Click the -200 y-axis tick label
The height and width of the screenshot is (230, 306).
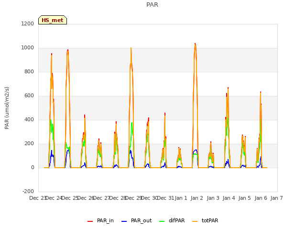point(28,191)
